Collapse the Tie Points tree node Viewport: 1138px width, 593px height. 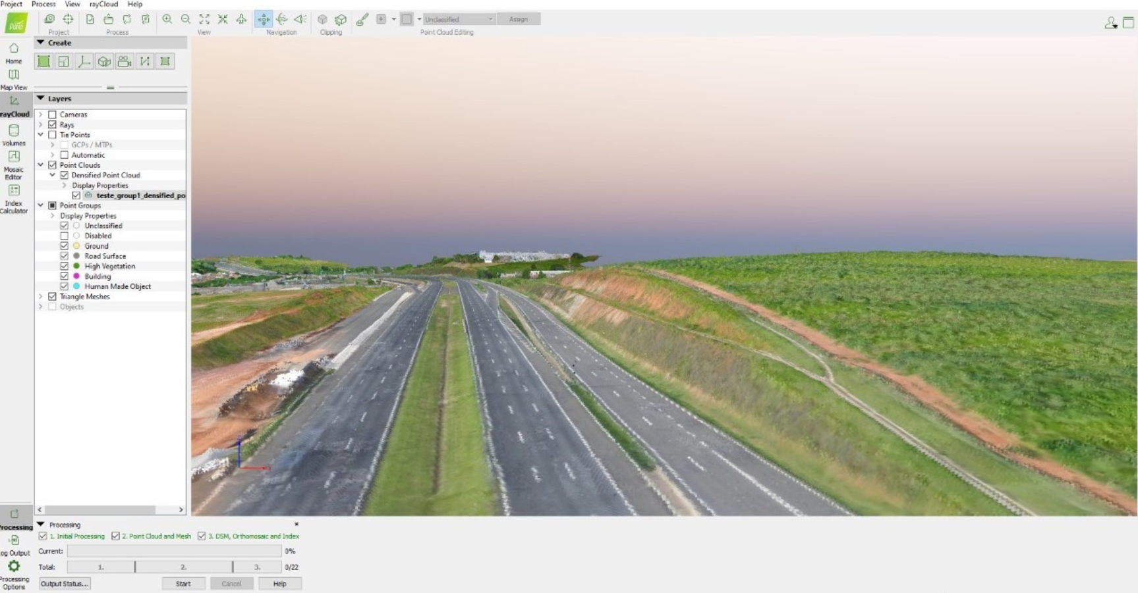click(x=41, y=135)
